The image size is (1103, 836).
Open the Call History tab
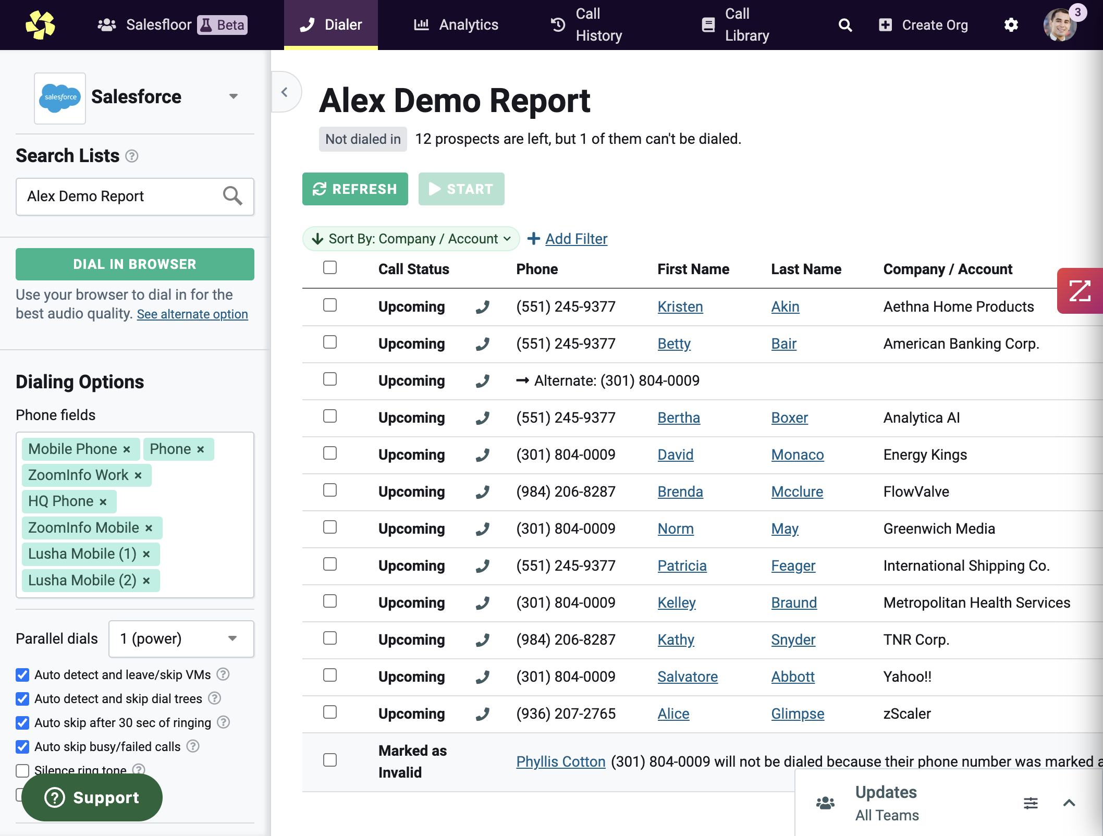pyautogui.click(x=586, y=25)
